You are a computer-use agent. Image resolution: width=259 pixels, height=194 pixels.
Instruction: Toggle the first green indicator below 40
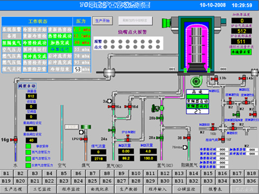(29, 146)
